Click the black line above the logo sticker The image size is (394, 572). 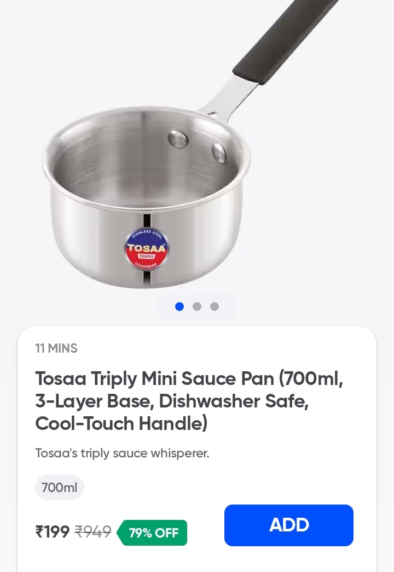[x=147, y=222]
